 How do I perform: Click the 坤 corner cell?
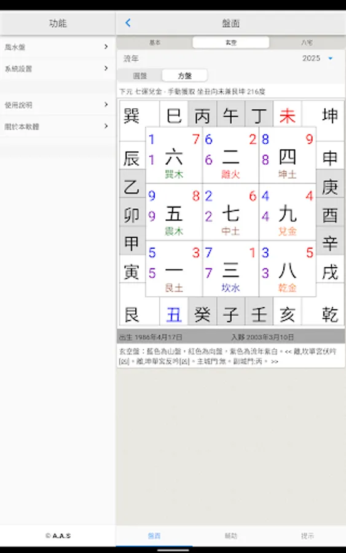[x=330, y=116]
